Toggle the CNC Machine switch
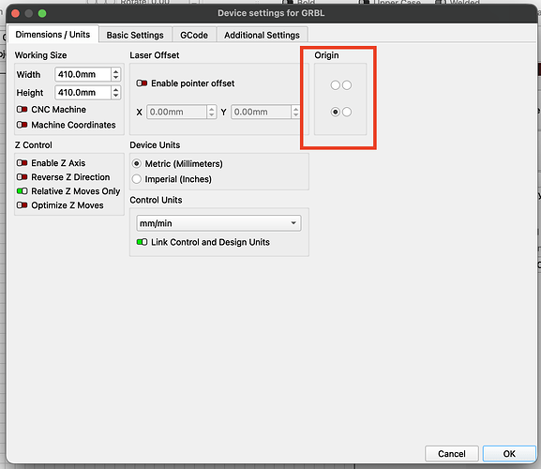Image resolution: width=541 pixels, height=469 pixels. click(x=23, y=110)
